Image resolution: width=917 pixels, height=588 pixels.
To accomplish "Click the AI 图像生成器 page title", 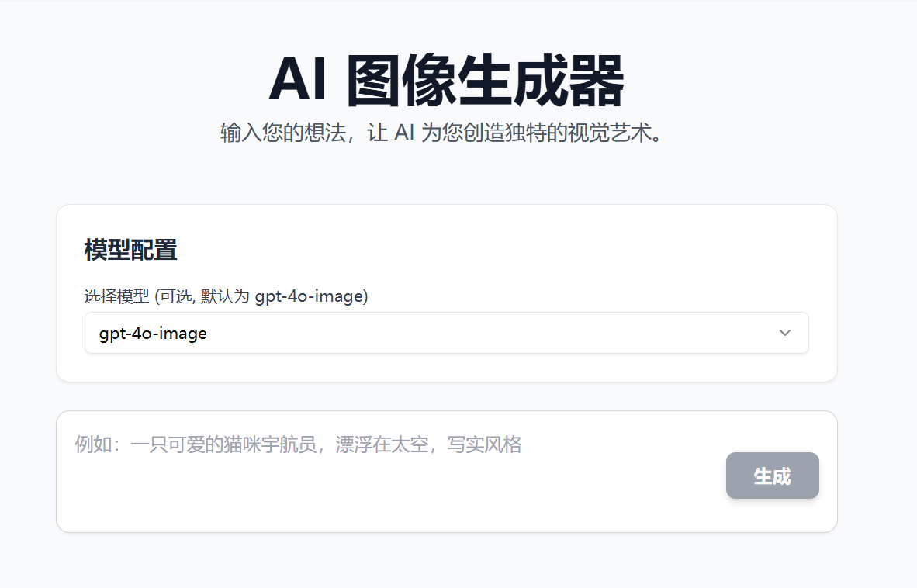I will coord(446,80).
